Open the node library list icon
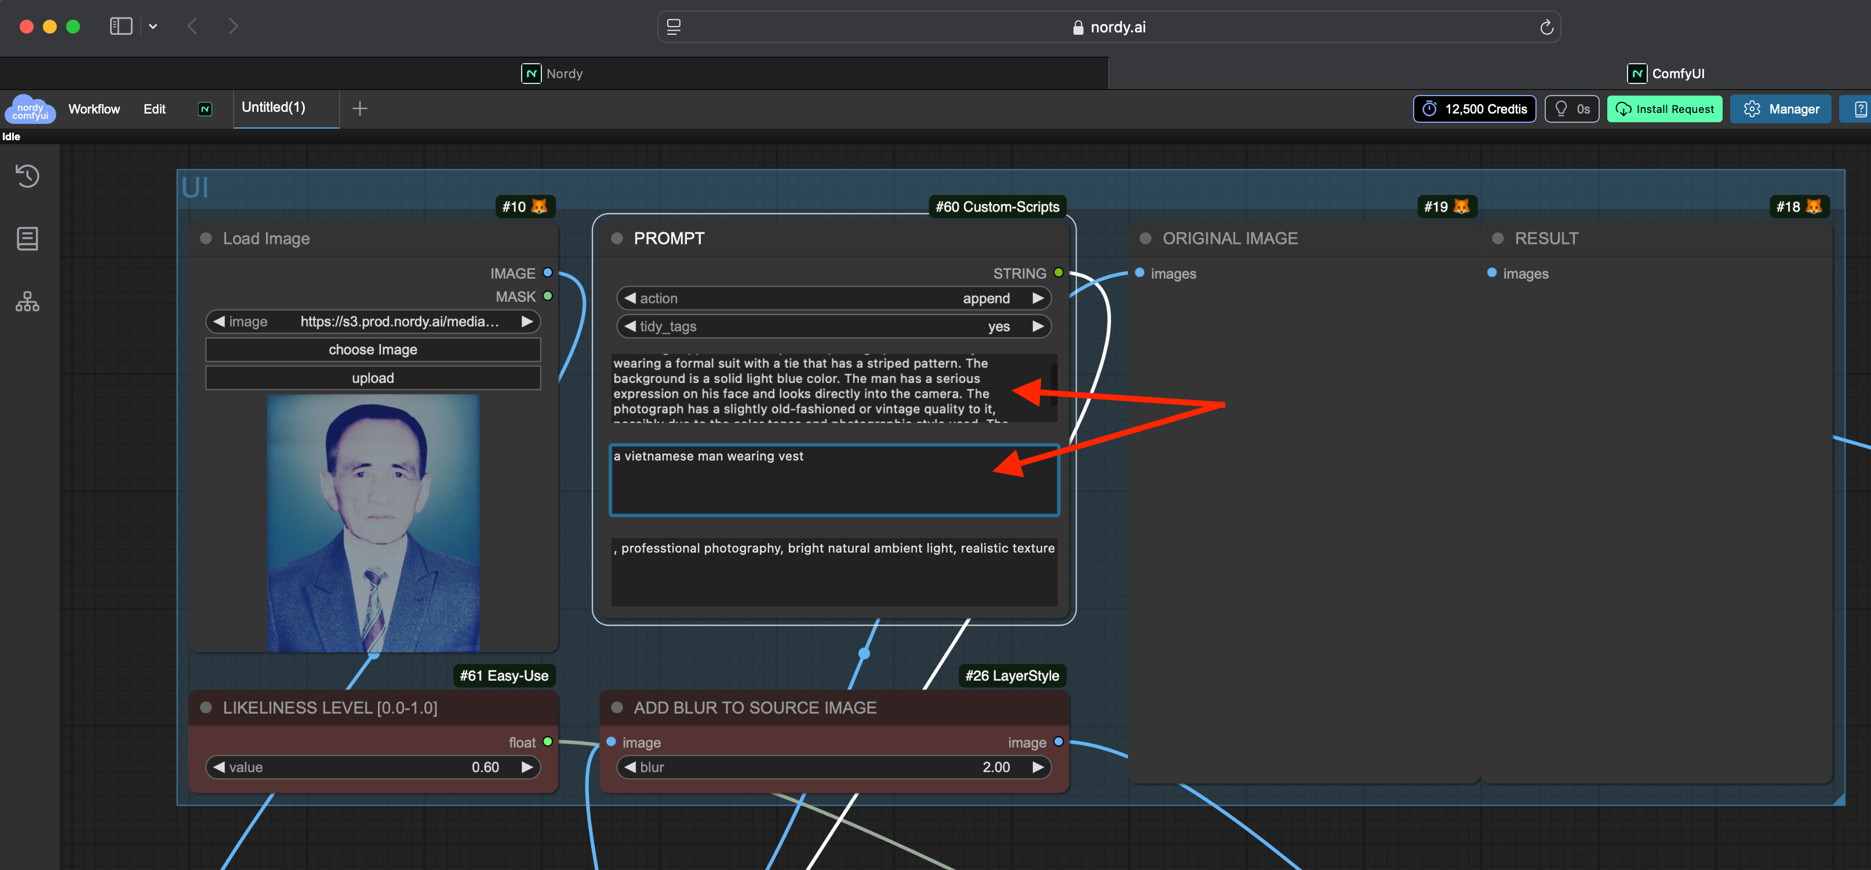1871x870 pixels. tap(28, 238)
